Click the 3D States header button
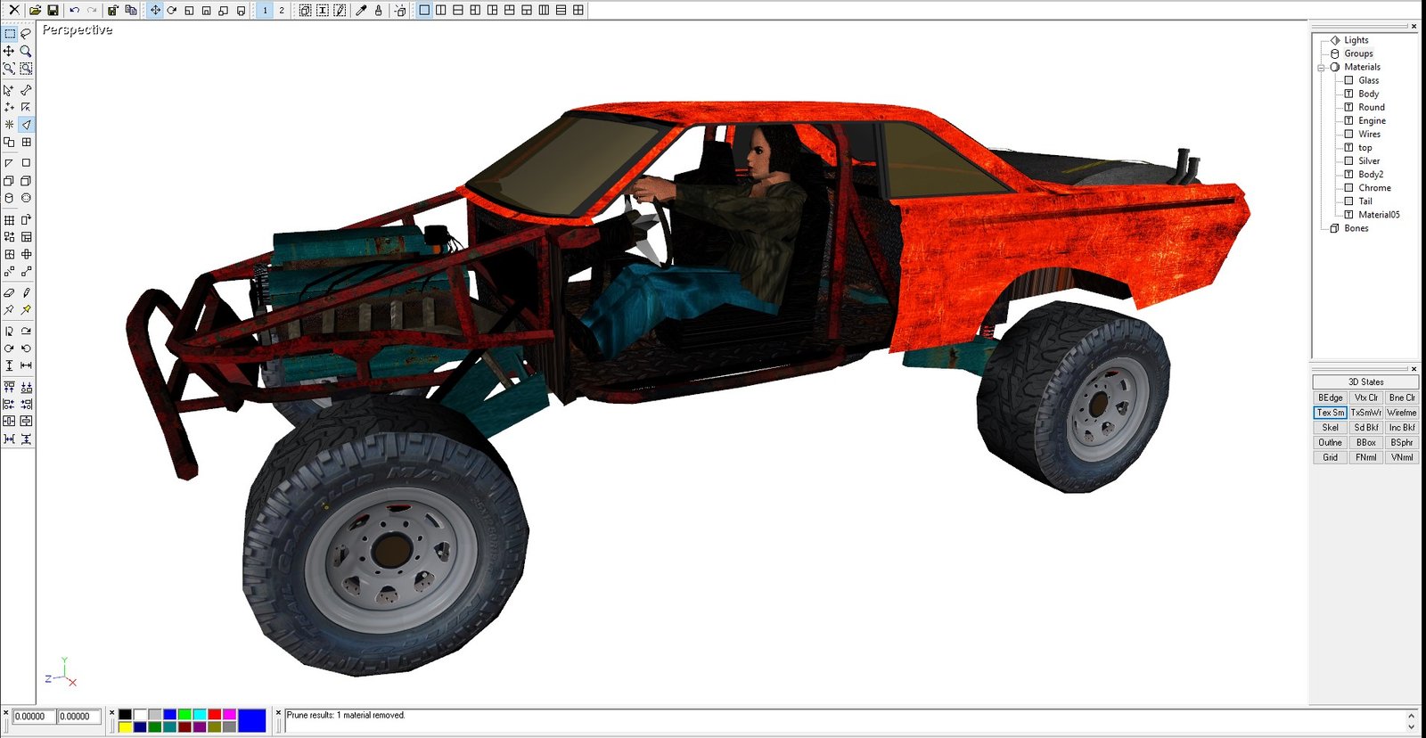This screenshot has height=738, width=1426. click(x=1365, y=381)
